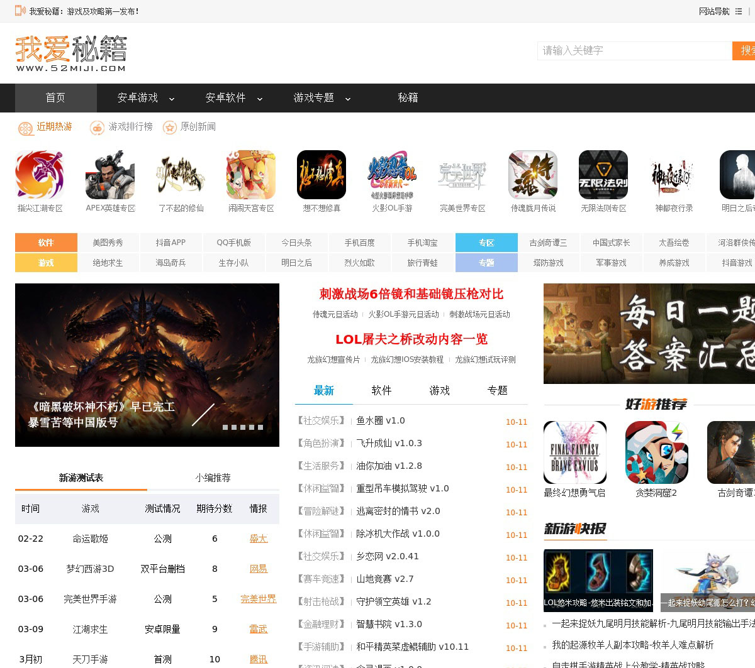Image resolution: width=755 pixels, height=668 pixels.
Task: Open the 每日一题答案汇总 banner image
Action: tap(649, 334)
